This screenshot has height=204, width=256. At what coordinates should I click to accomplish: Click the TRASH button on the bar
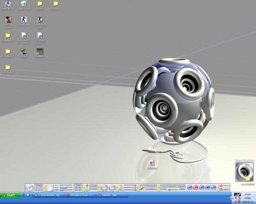pos(224,186)
